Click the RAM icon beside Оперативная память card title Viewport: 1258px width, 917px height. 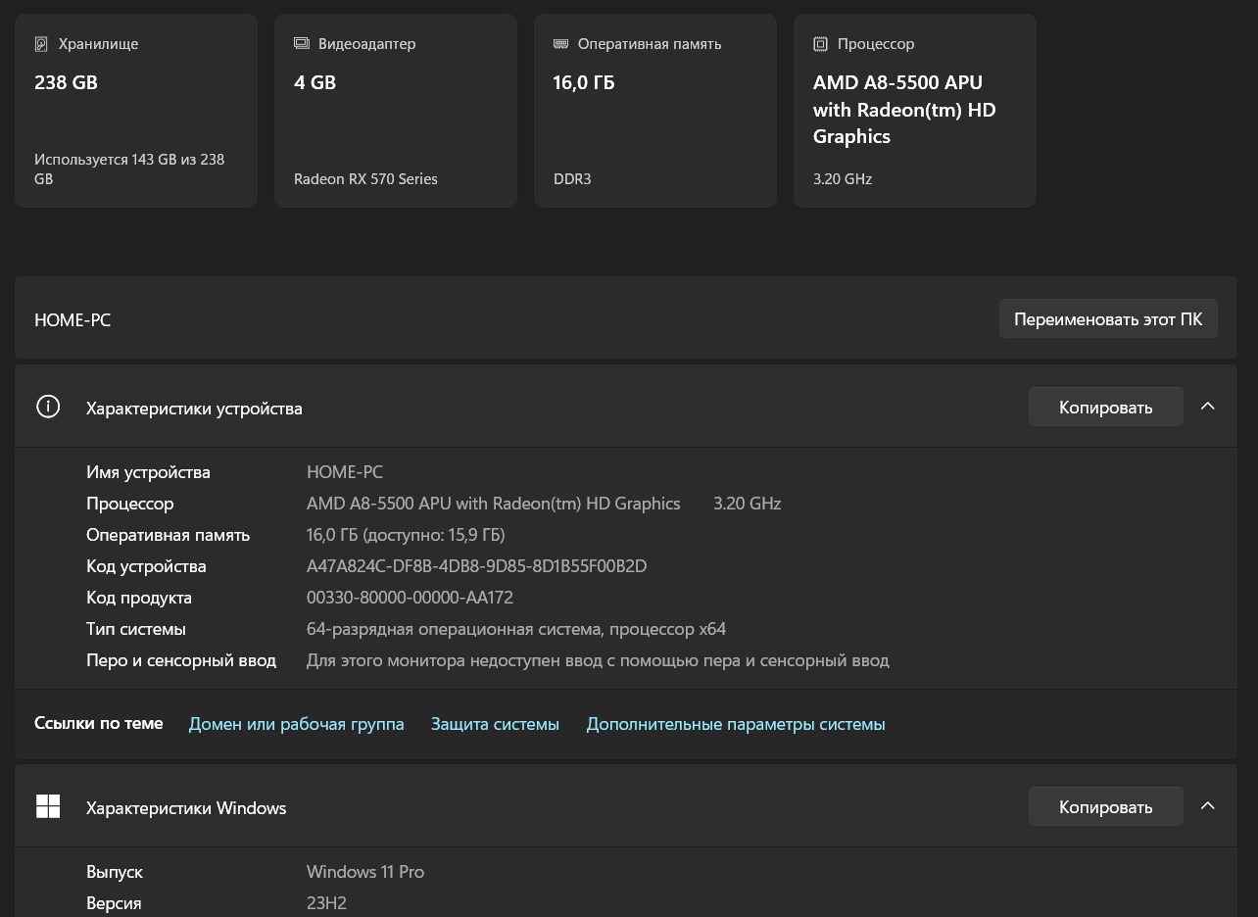[x=560, y=44]
